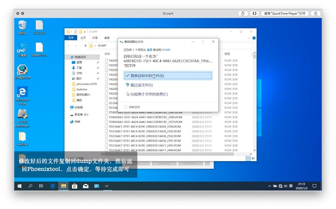Image resolution: width=336 pixels, height=209 pixels.
Task: Choose 跳过该文件(S) option
Action: [141, 85]
